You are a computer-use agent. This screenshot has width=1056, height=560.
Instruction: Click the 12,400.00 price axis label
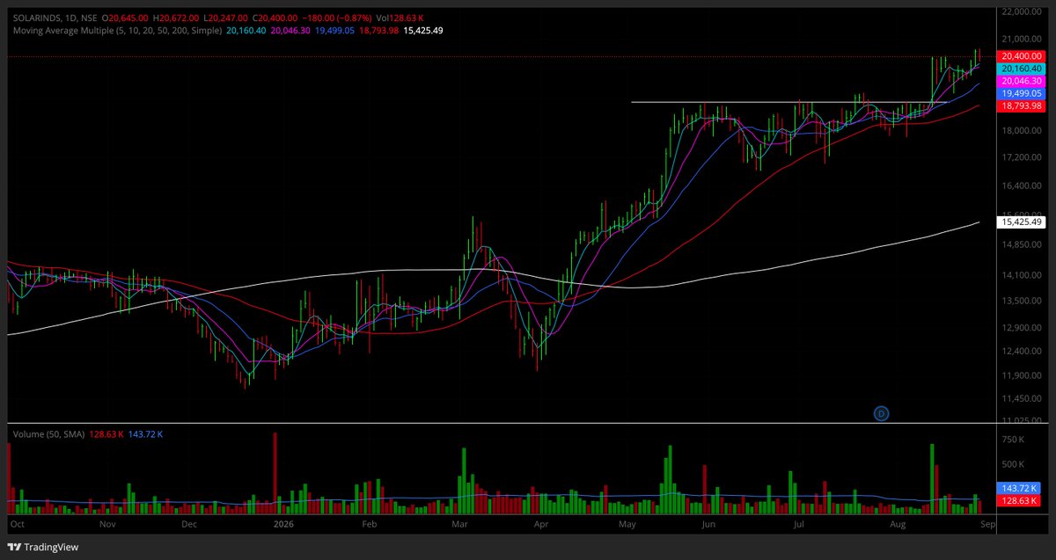[1023, 352]
